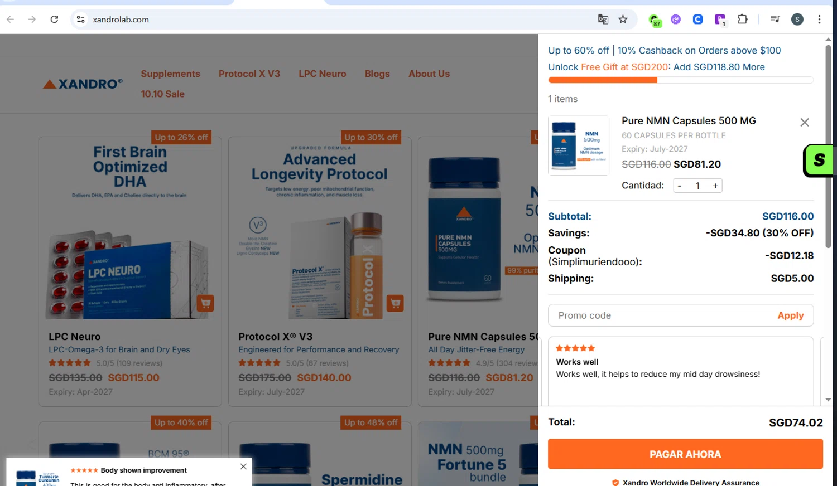Open the Chrome three-dot menu

point(819,20)
